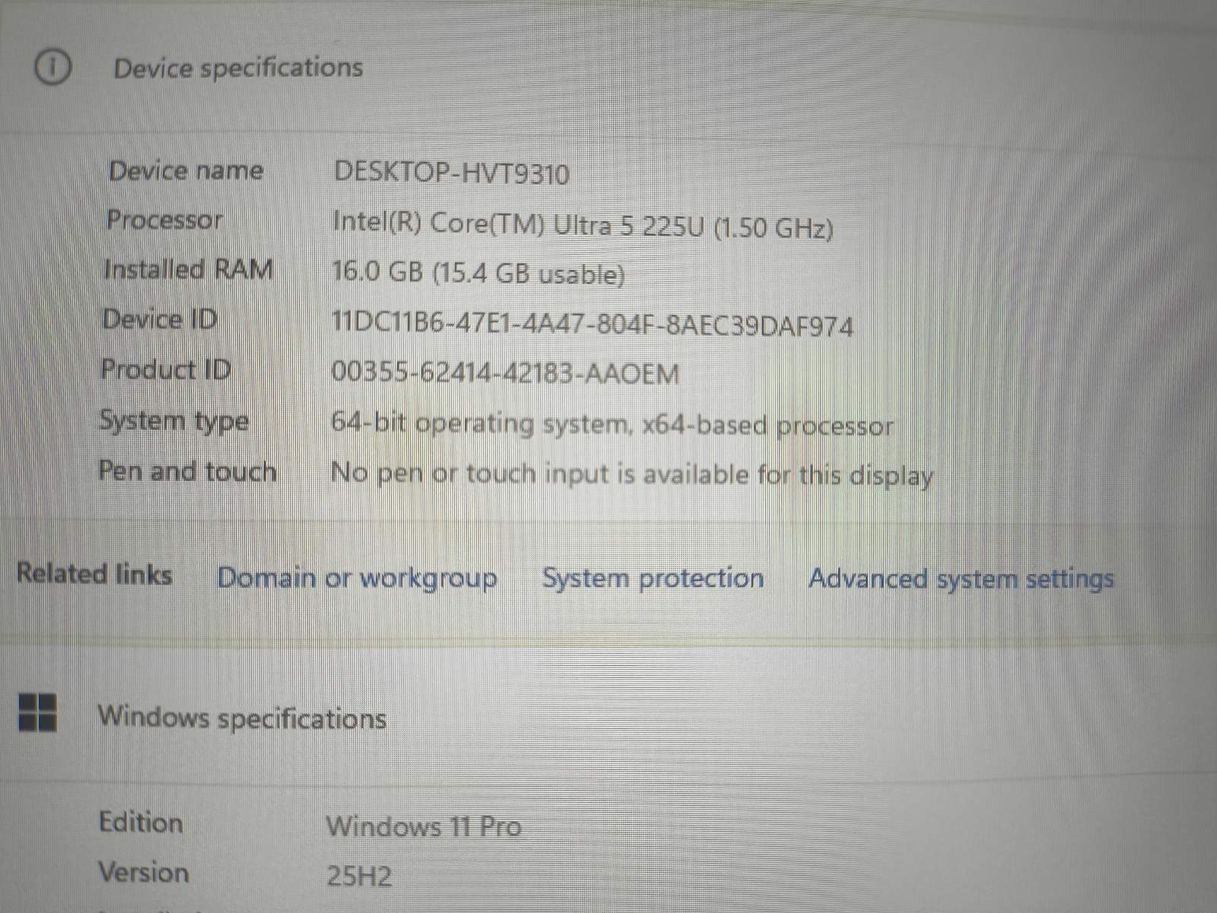
Task: Open Domain or workgroup settings
Action: click(x=357, y=578)
